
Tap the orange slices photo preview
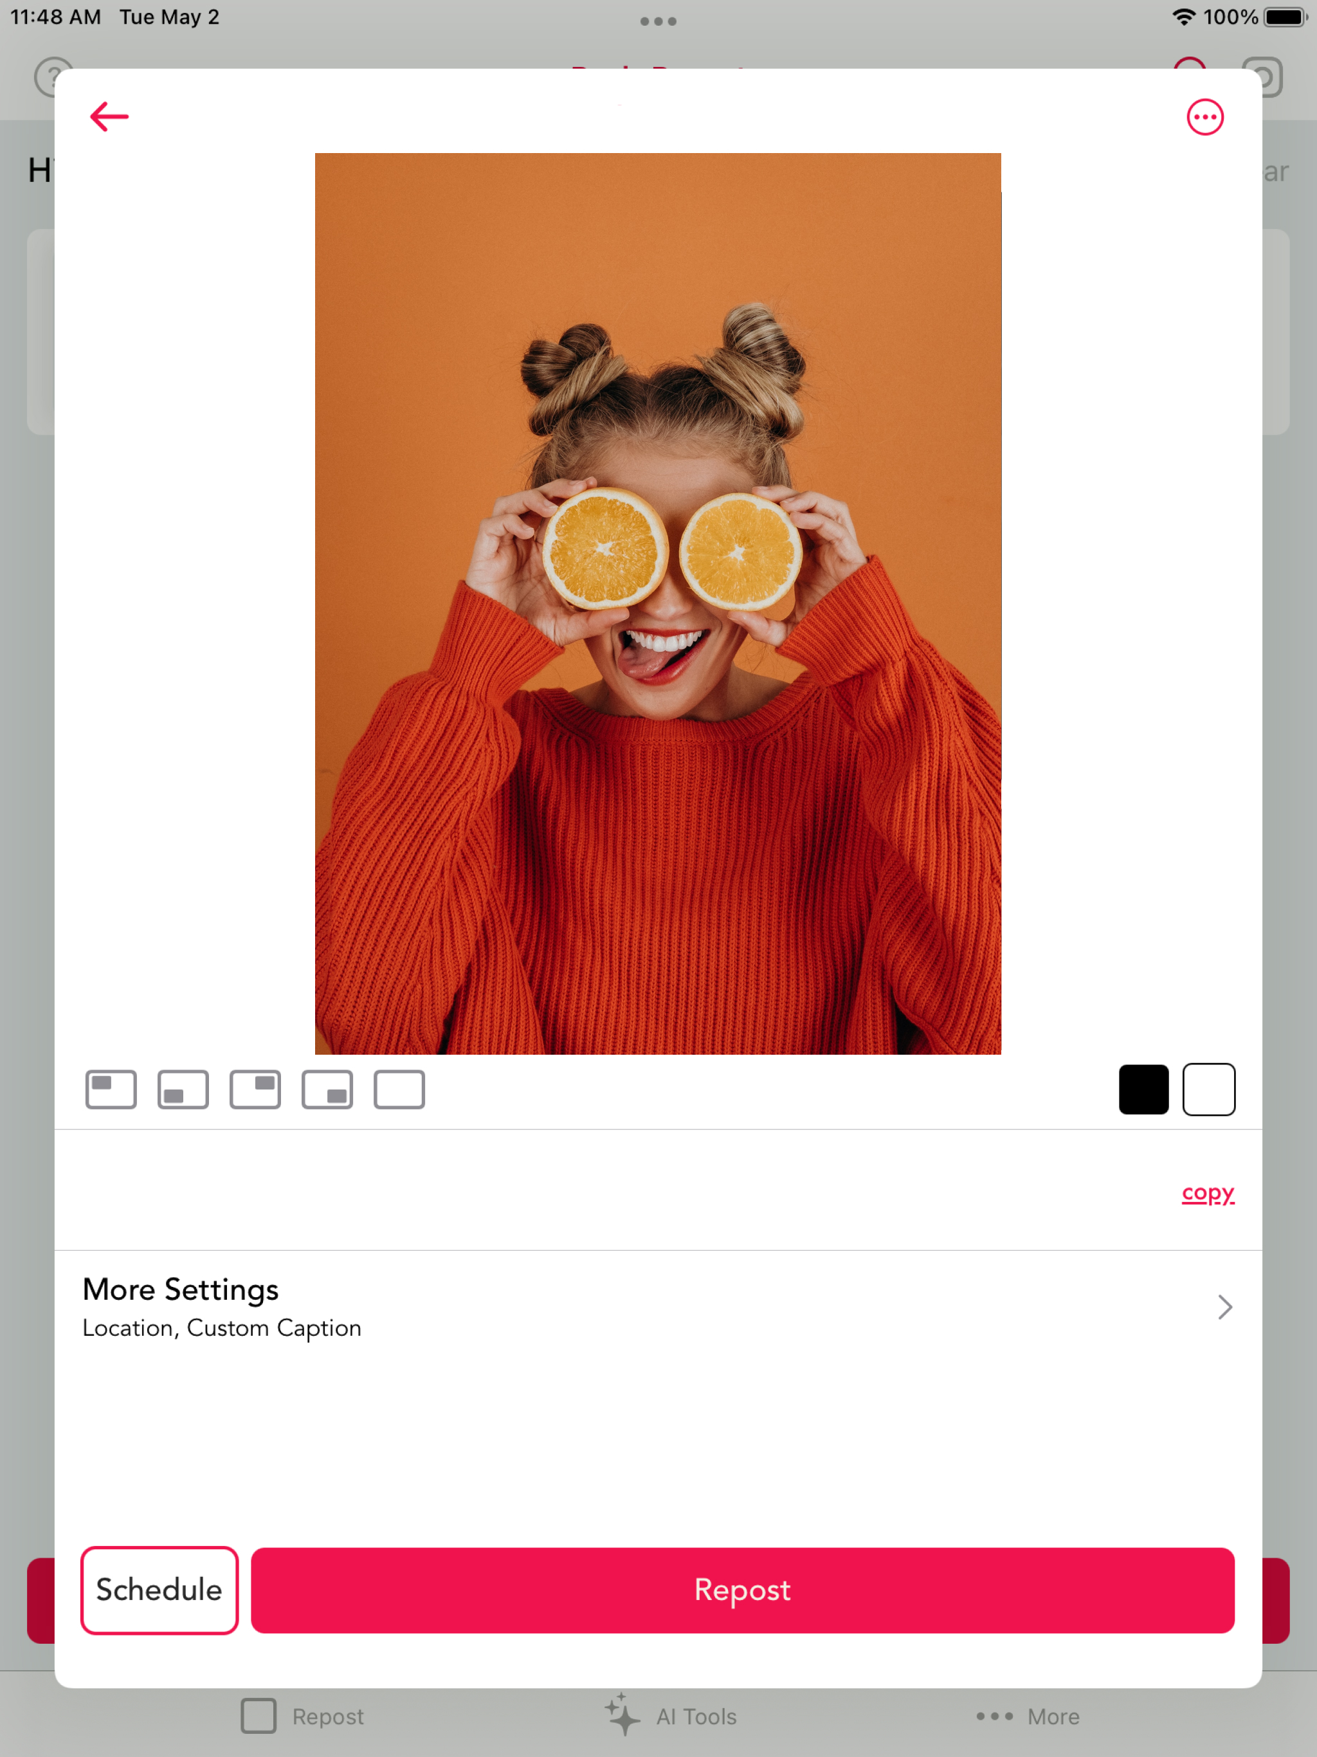pyautogui.click(x=658, y=604)
